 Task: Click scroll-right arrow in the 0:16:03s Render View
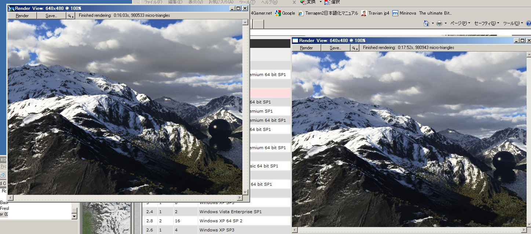click(x=239, y=198)
